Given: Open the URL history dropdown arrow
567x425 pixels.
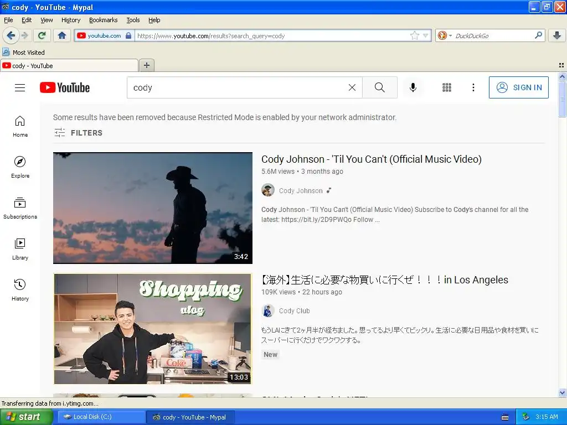Looking at the screenshot, I should (x=426, y=35).
